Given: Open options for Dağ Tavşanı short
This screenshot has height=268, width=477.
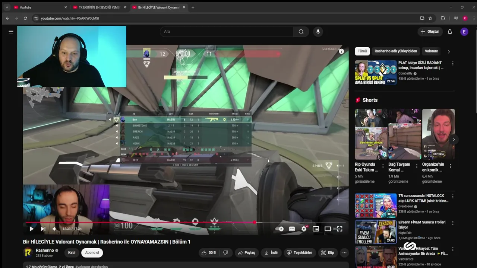Looking at the screenshot, I should click(417, 166).
